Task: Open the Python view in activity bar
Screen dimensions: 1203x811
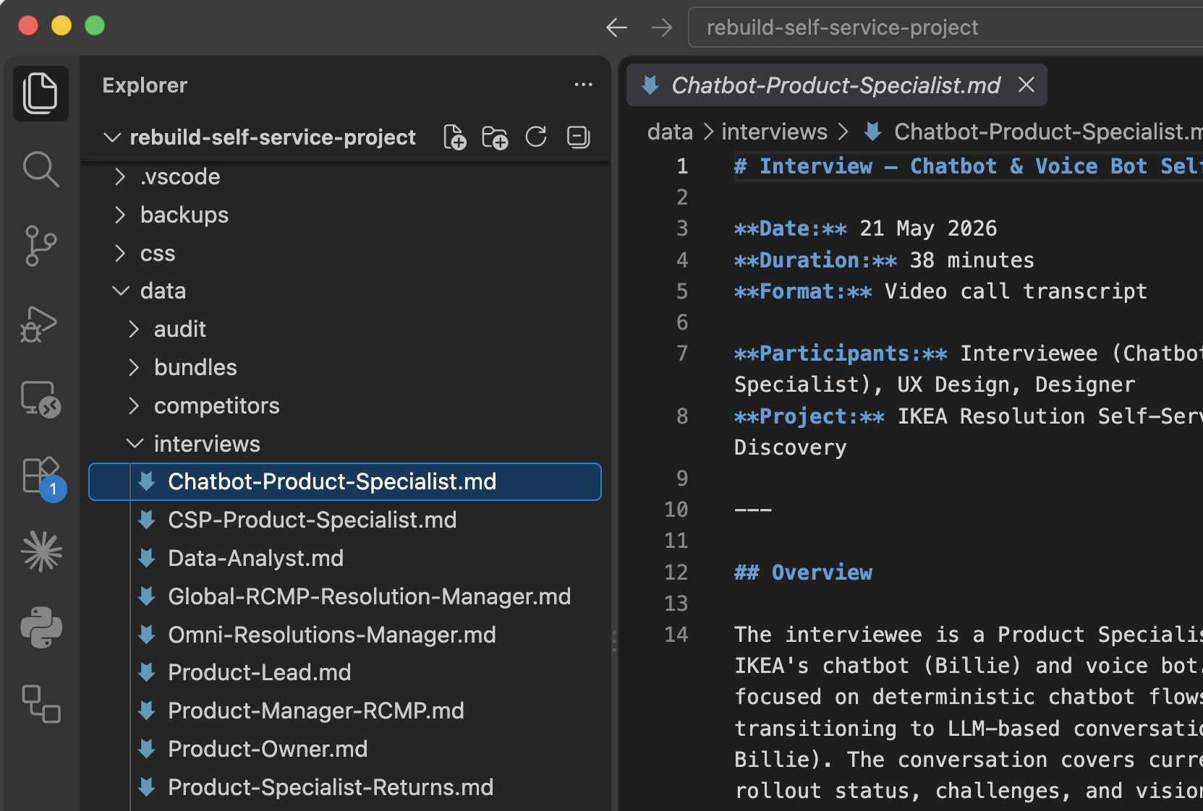Action: click(x=41, y=627)
